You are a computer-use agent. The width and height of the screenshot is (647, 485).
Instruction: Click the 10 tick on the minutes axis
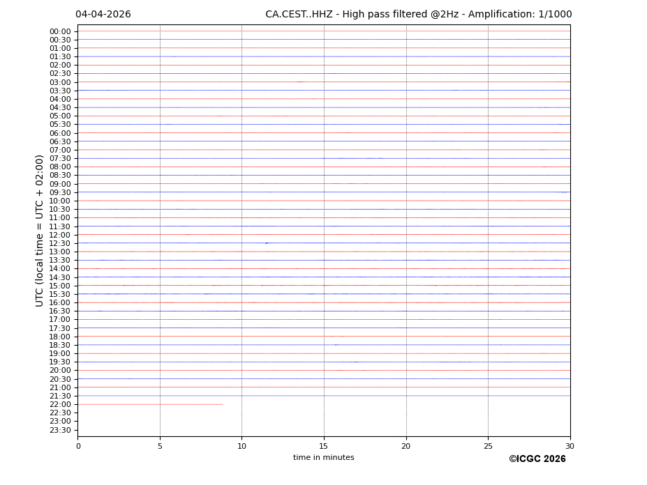241,446
